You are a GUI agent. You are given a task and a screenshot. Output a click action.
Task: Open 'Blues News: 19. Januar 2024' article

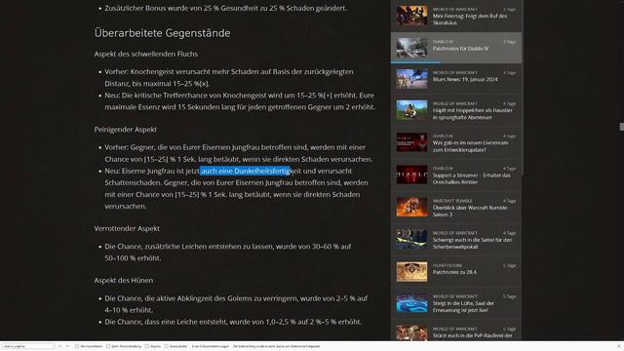[465, 79]
